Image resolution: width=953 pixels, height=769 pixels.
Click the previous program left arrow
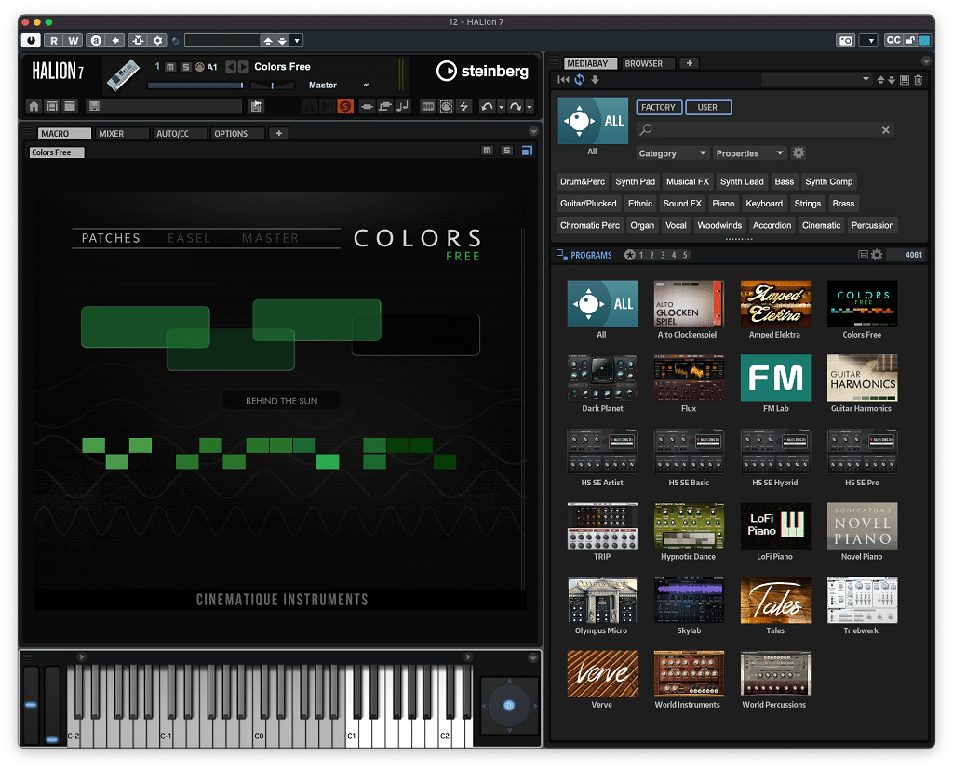(231, 67)
